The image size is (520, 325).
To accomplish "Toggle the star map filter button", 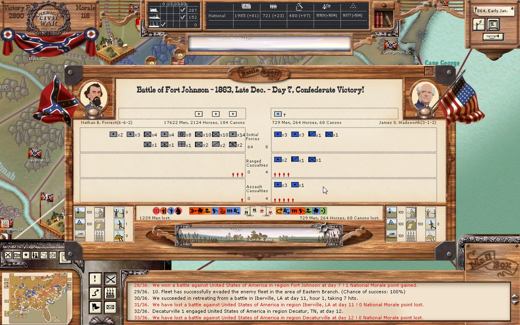I will (26, 255).
